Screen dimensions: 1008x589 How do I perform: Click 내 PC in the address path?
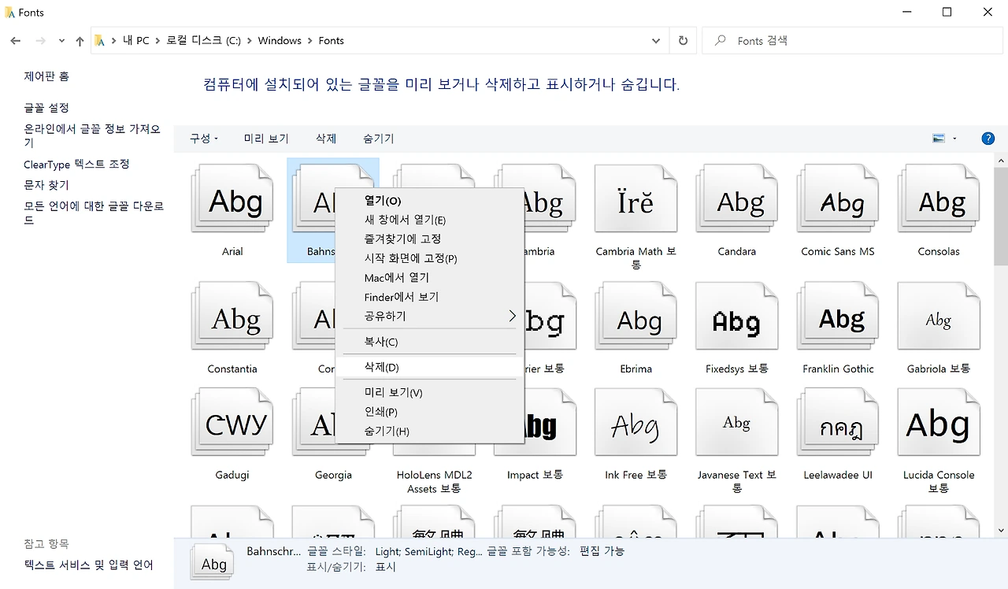click(x=136, y=41)
